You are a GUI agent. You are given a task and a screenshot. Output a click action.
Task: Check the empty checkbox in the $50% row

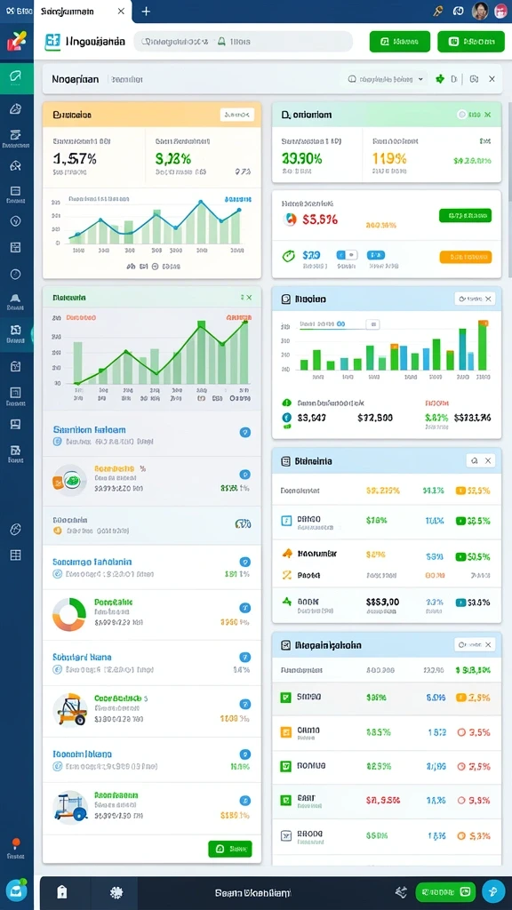[x=285, y=835]
